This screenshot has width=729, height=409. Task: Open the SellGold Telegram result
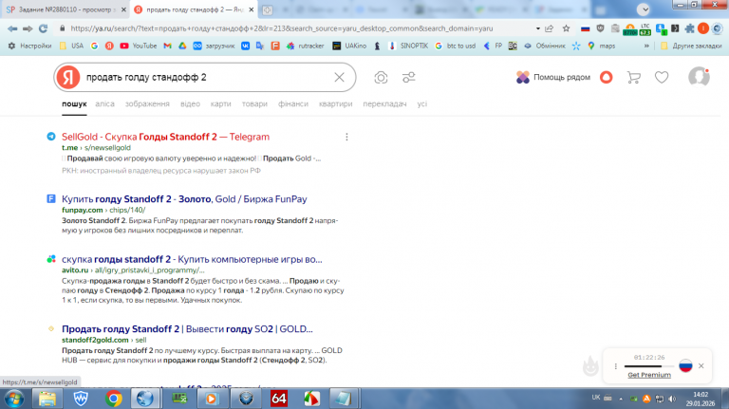click(165, 137)
